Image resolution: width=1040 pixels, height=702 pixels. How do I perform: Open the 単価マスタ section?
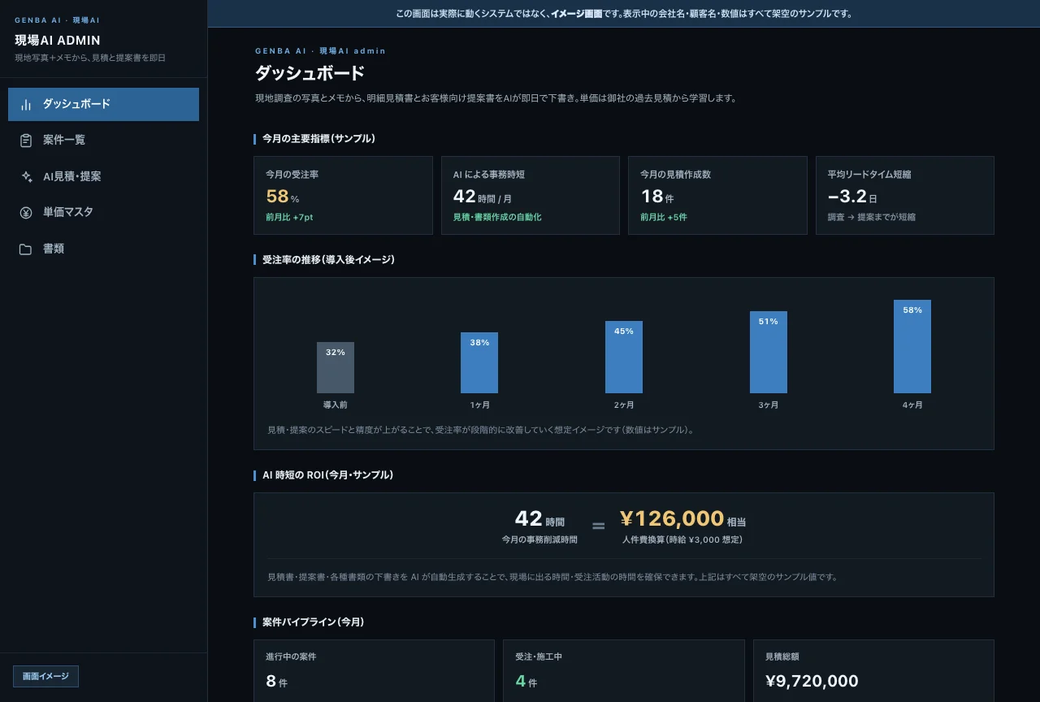(x=103, y=212)
